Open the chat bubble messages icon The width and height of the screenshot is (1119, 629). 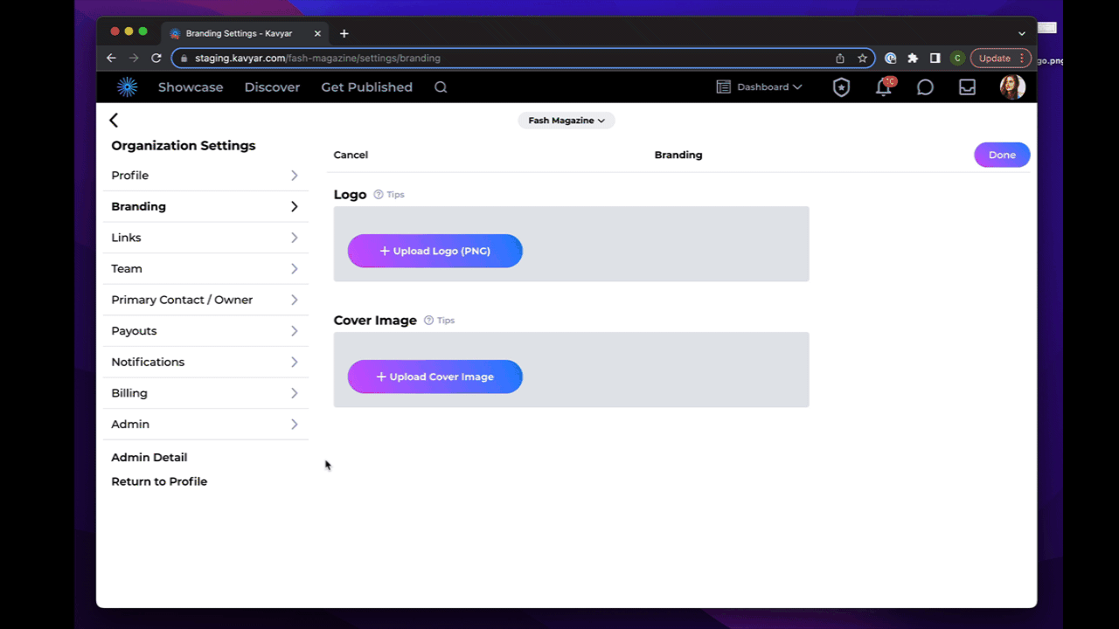tap(925, 87)
